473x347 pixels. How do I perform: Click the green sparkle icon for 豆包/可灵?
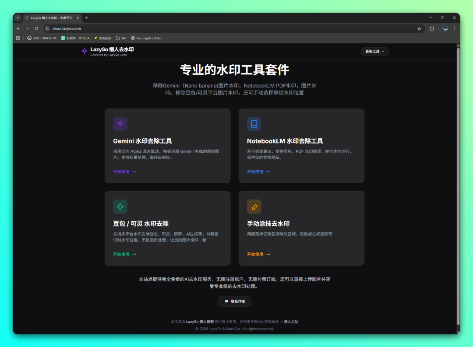click(x=120, y=207)
